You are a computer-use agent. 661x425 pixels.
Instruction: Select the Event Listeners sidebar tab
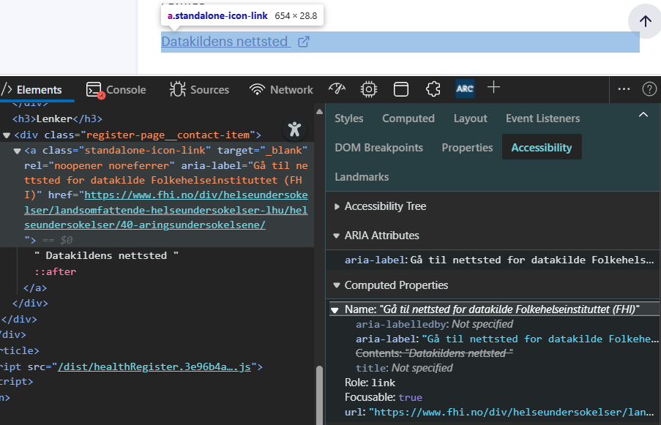click(542, 119)
